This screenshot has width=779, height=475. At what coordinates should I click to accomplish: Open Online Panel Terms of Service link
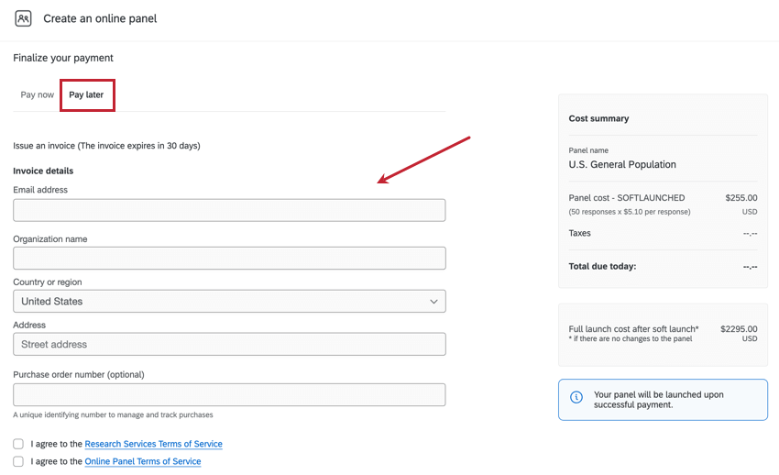click(142, 461)
